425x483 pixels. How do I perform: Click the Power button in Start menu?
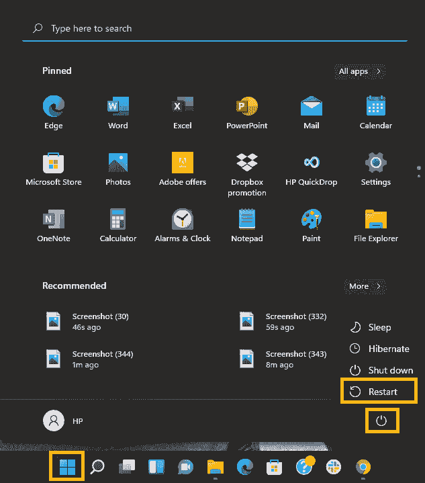(381, 421)
